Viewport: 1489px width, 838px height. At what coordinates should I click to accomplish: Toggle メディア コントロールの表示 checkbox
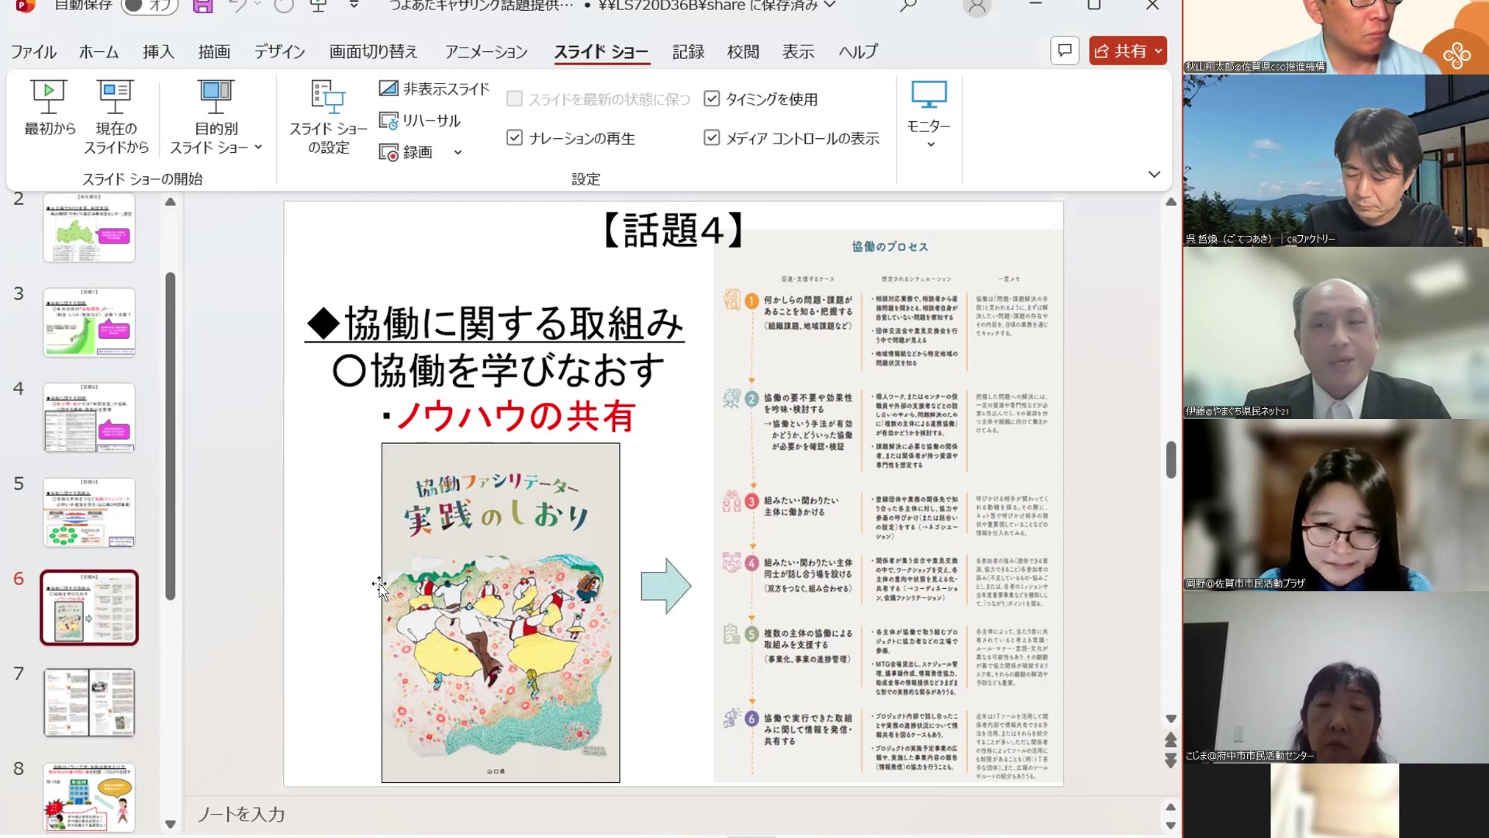click(x=711, y=137)
